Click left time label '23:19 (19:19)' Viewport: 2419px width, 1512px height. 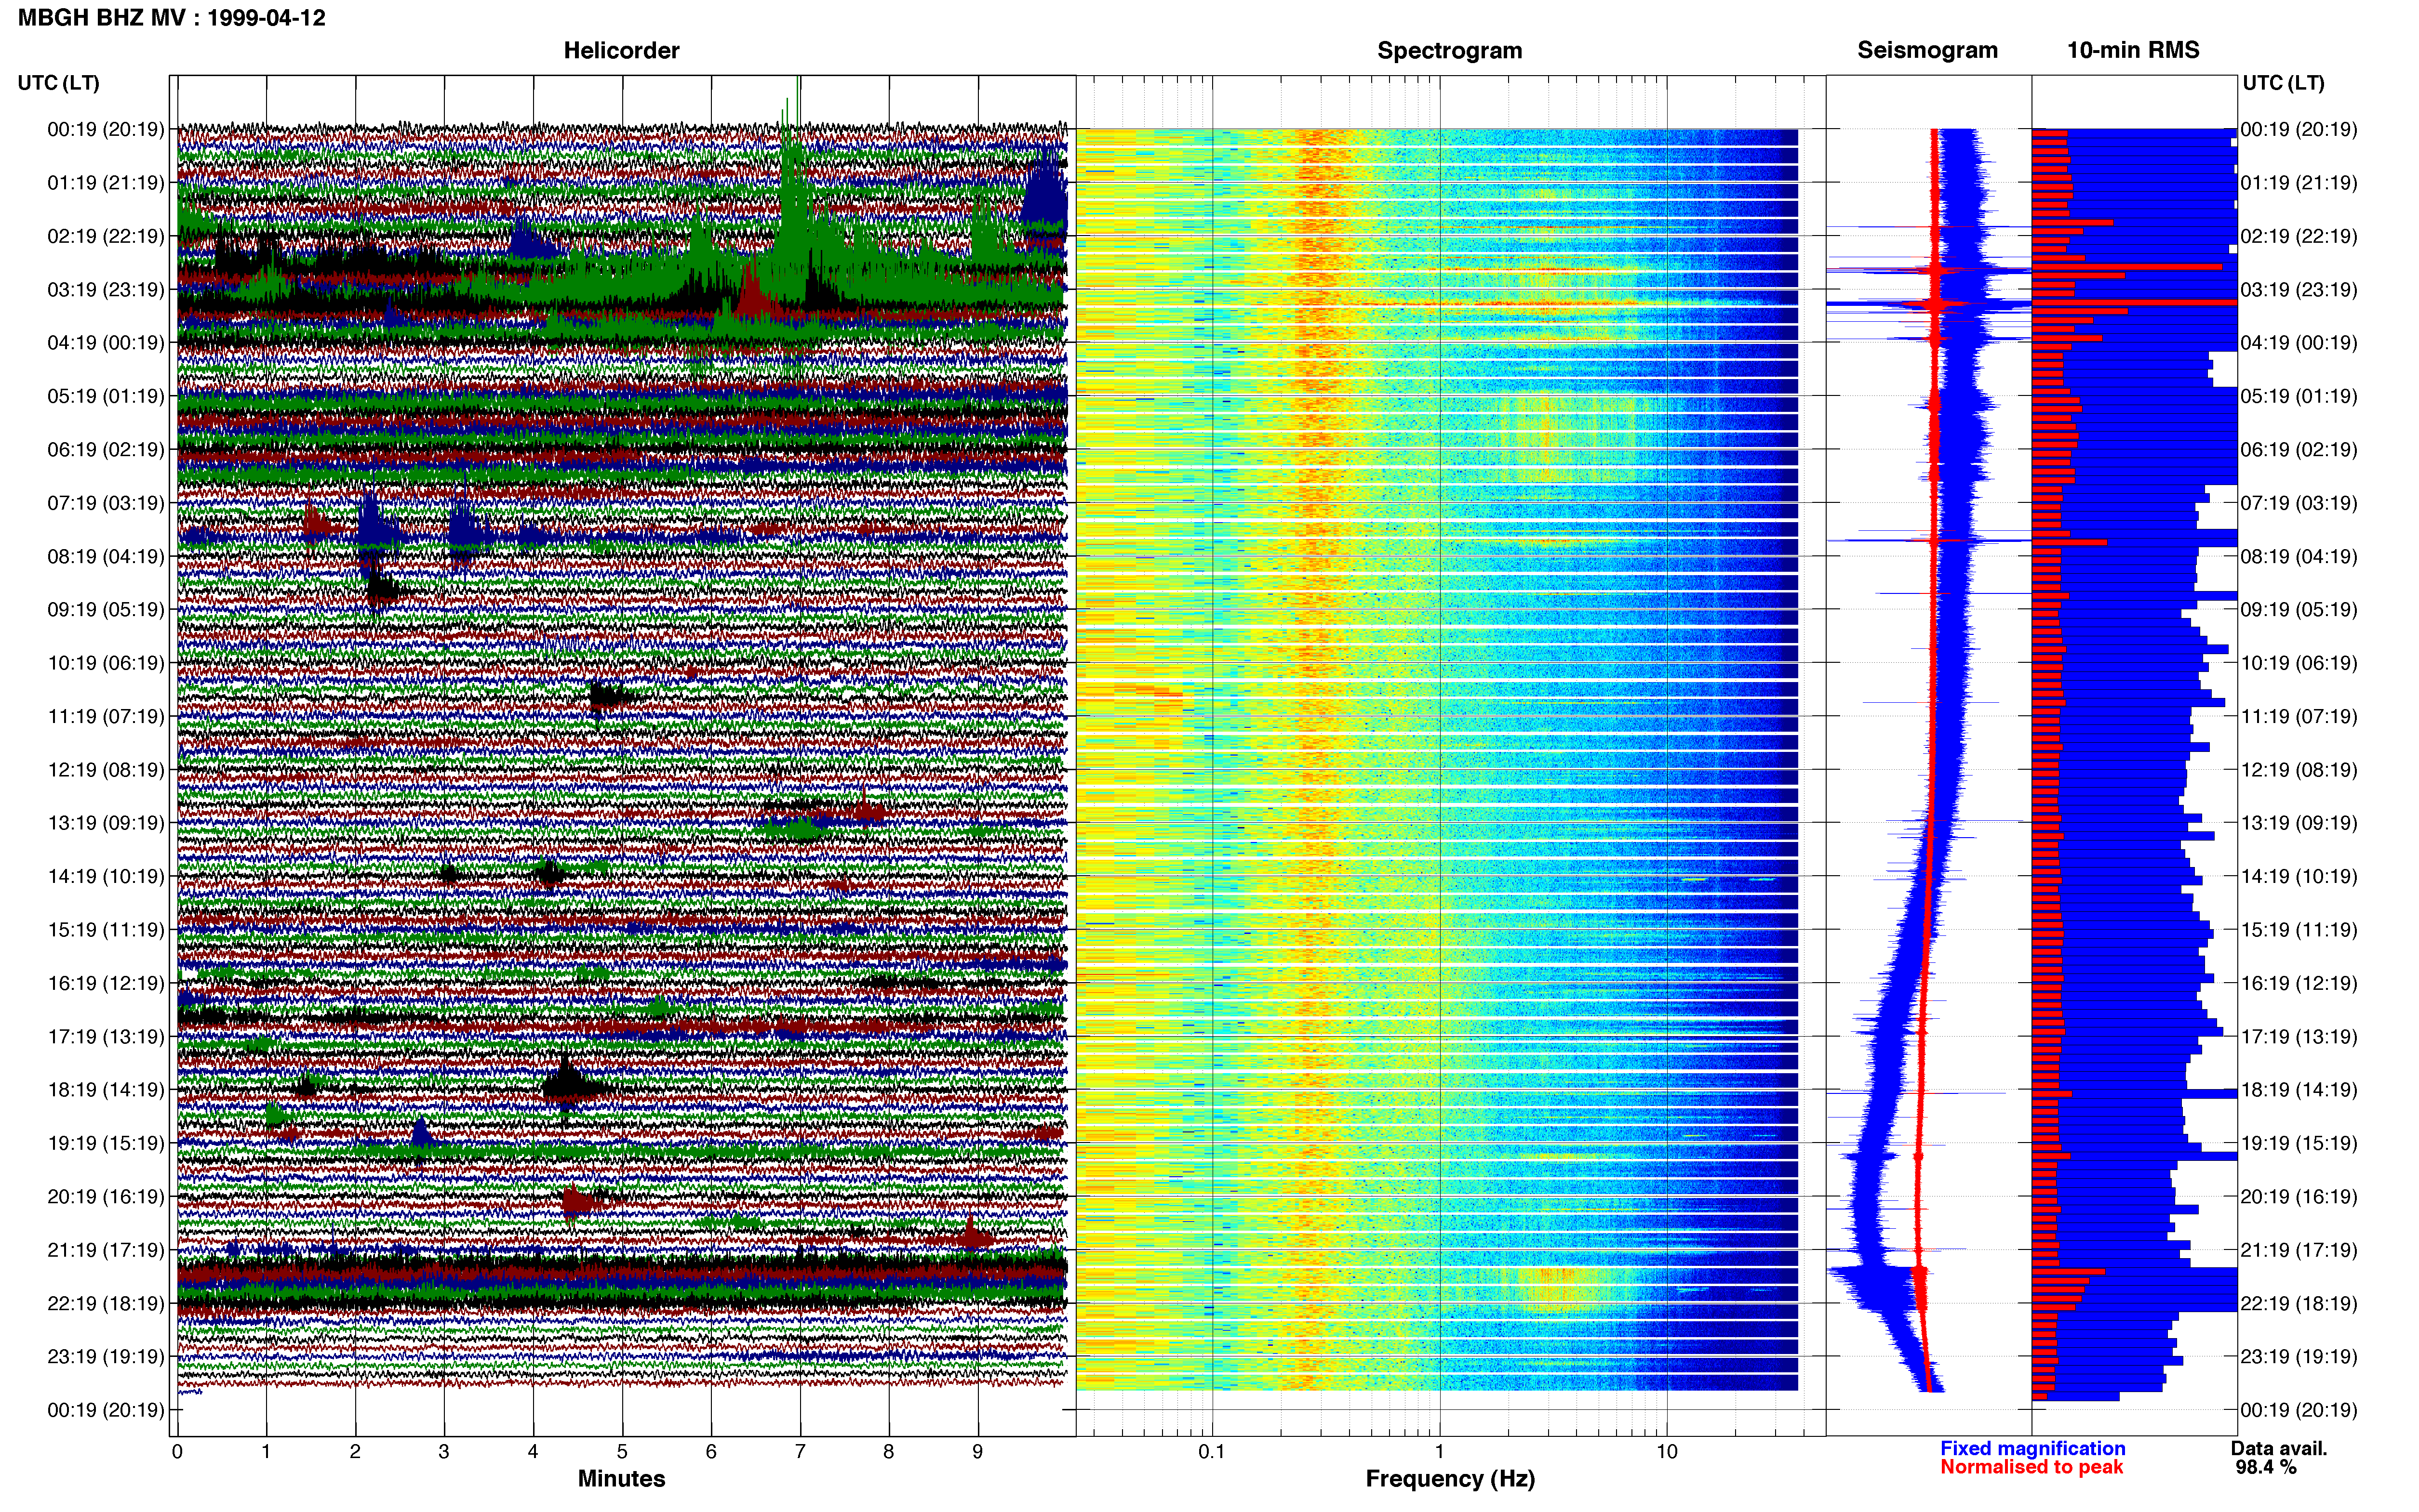[106, 1357]
